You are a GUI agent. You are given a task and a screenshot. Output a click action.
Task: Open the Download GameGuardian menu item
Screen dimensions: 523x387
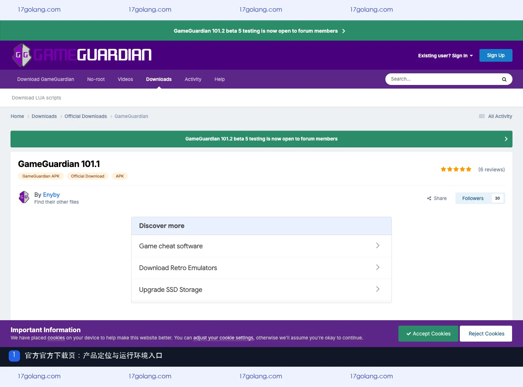(x=46, y=79)
